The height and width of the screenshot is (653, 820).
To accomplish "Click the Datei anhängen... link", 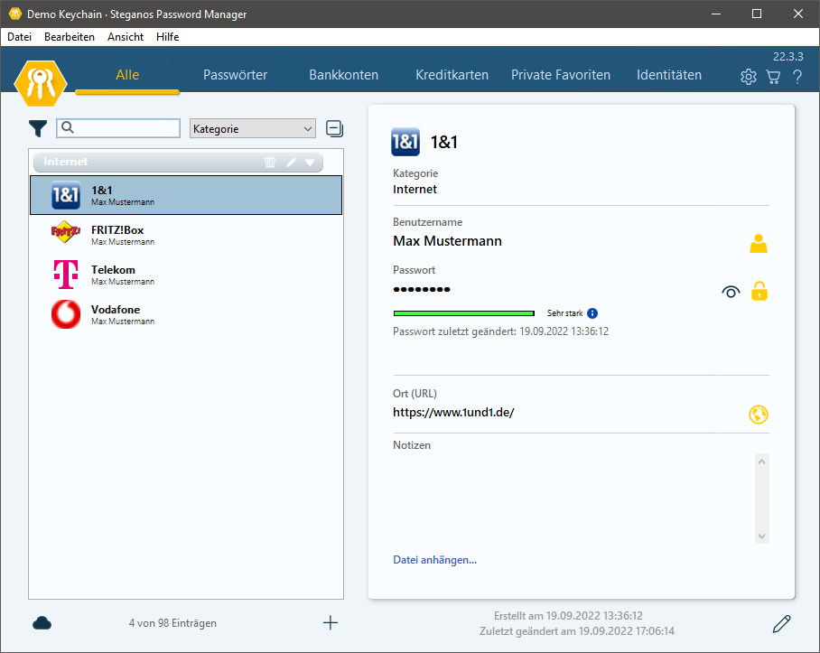I will click(434, 560).
